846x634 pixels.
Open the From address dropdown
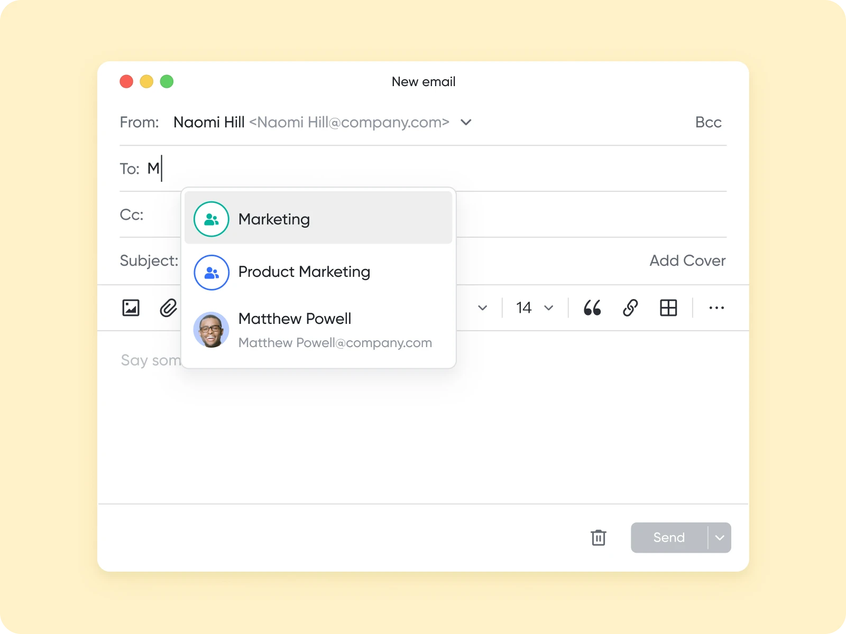pos(466,123)
